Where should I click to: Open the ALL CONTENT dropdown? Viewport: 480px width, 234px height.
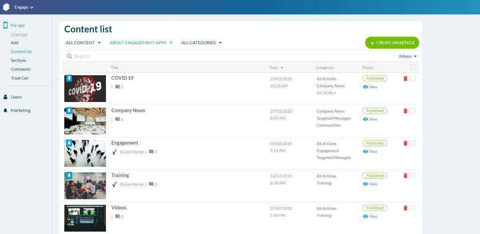tap(82, 43)
